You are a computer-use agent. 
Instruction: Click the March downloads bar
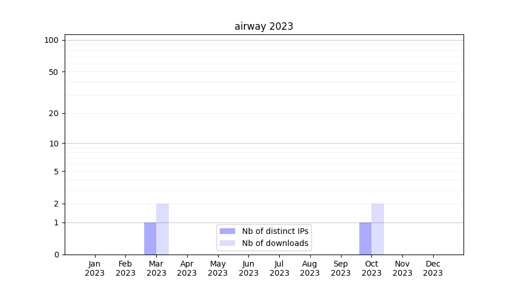point(163,229)
